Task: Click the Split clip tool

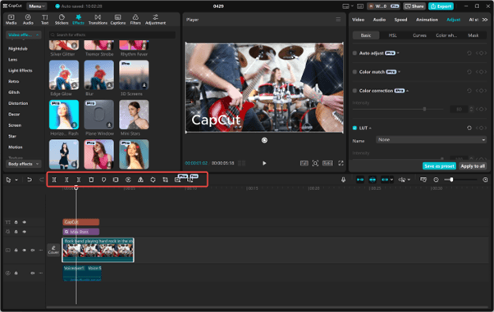Action: pos(54,179)
